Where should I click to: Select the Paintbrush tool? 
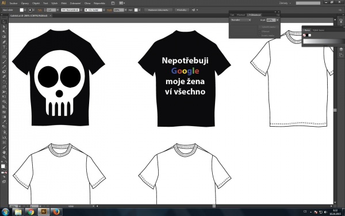point(4,62)
